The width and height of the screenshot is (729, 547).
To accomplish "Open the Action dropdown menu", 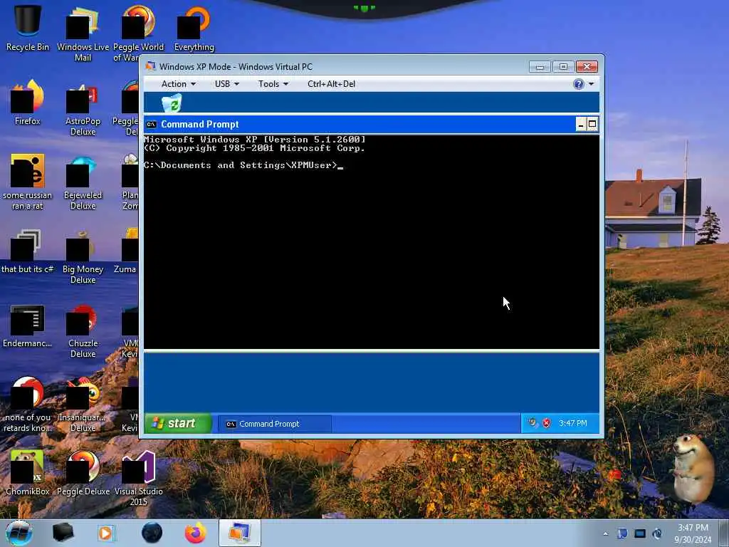I will click(x=179, y=84).
